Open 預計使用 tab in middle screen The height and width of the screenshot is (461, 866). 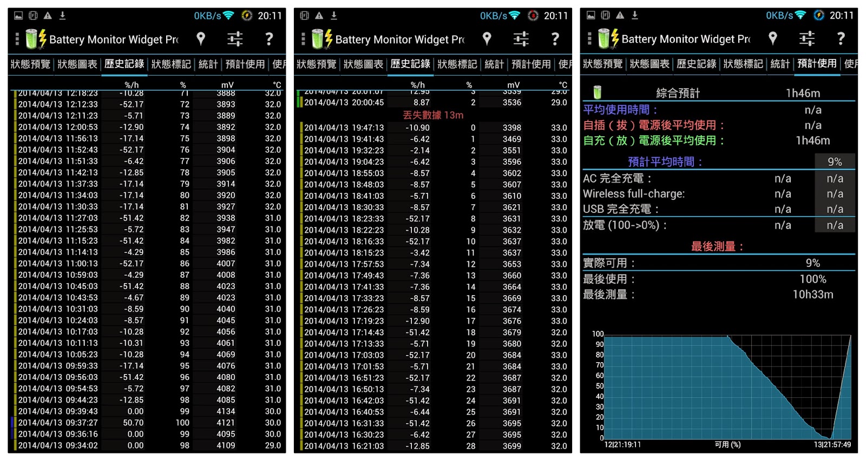(x=531, y=64)
